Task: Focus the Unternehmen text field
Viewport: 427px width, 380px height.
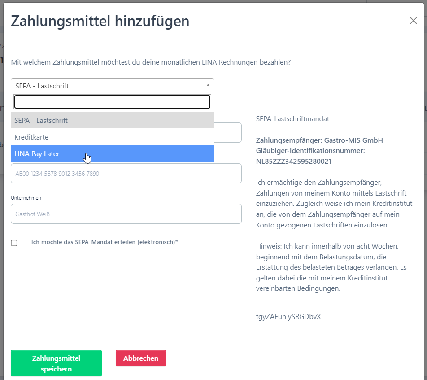Action: tap(126, 214)
